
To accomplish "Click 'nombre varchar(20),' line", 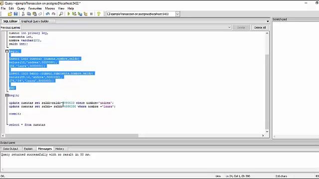I will tap(25, 40).
